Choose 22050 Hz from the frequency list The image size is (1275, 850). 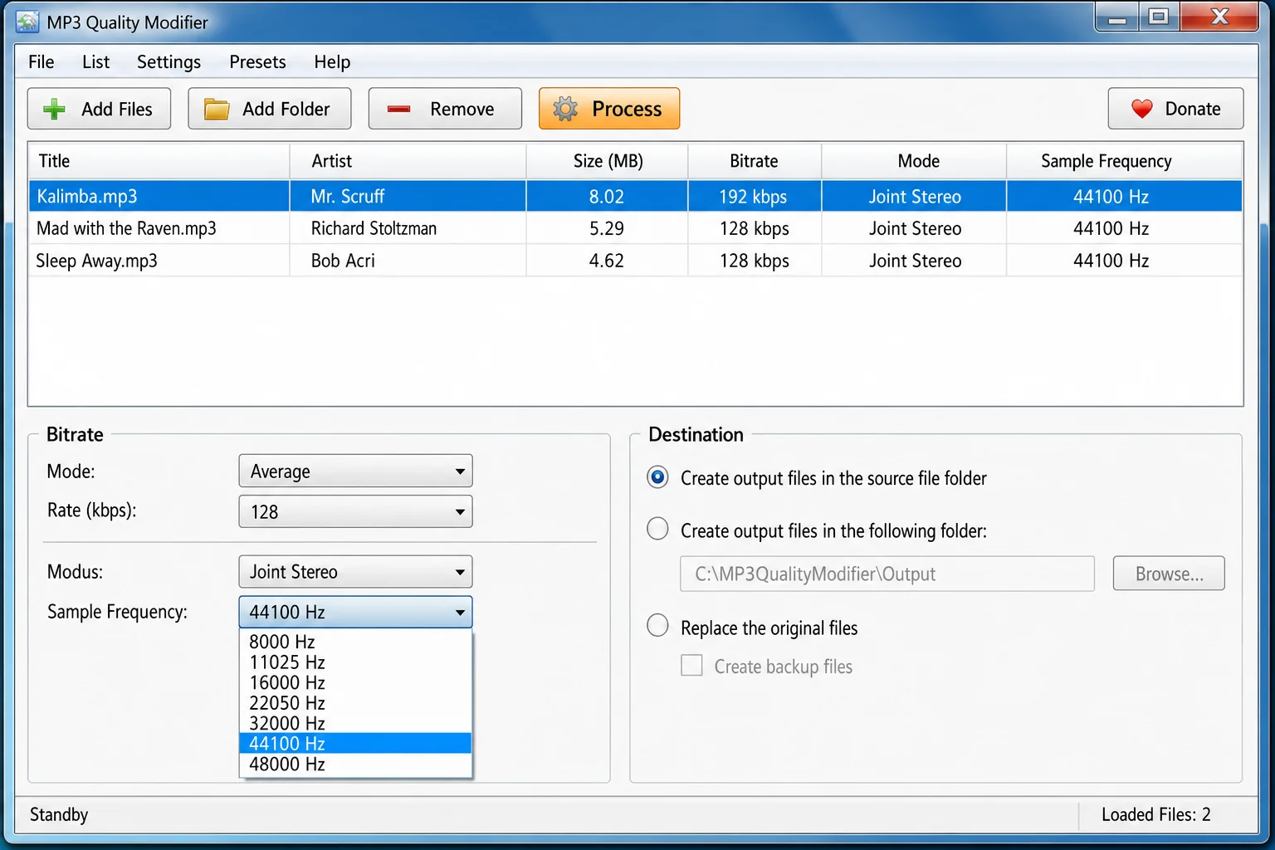click(355, 703)
